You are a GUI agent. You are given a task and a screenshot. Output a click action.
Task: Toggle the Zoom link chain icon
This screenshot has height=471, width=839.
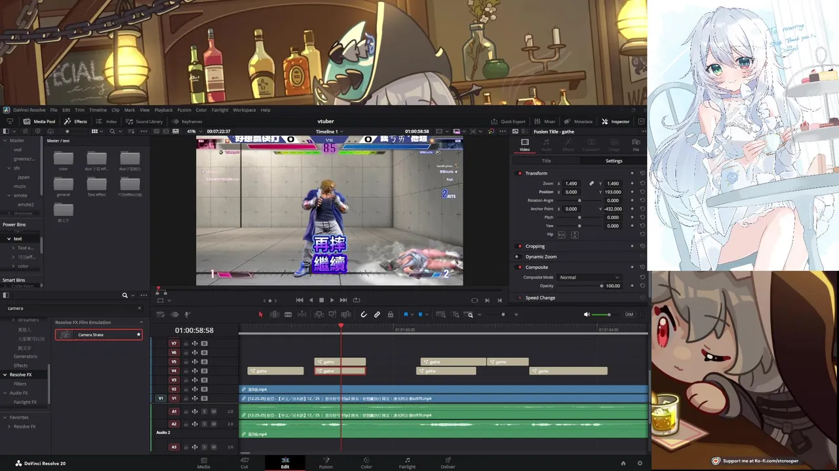click(x=591, y=184)
